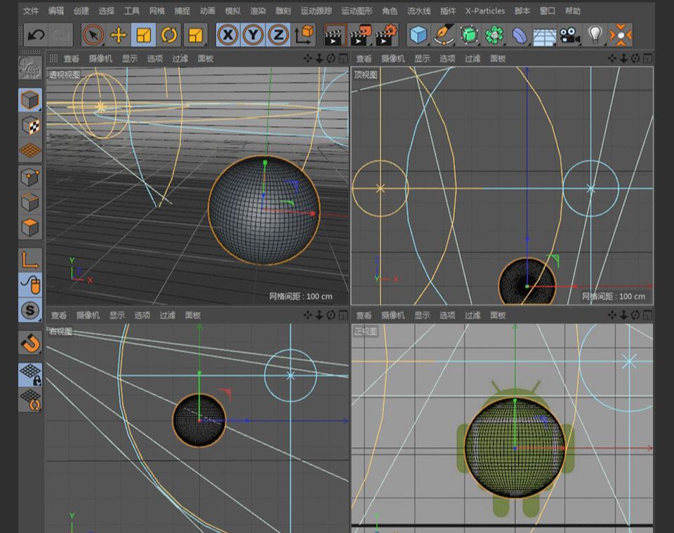Open the Camera object flyout
The height and width of the screenshot is (533, 674).
[570, 35]
